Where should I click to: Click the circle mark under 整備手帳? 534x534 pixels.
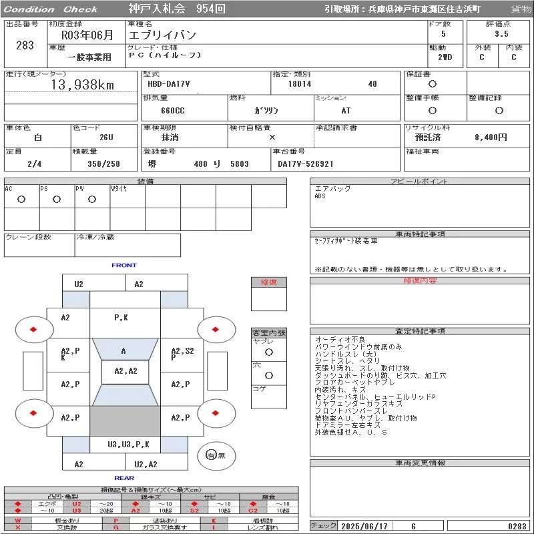click(x=432, y=110)
